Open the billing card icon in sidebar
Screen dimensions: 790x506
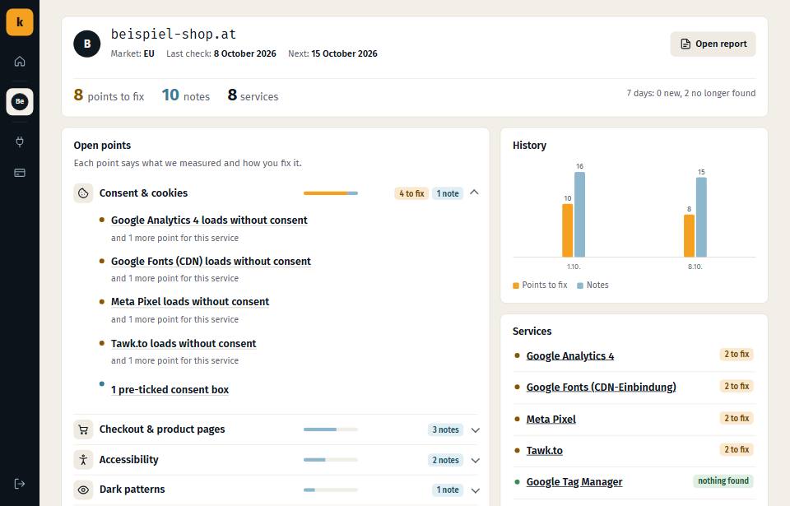click(x=20, y=173)
